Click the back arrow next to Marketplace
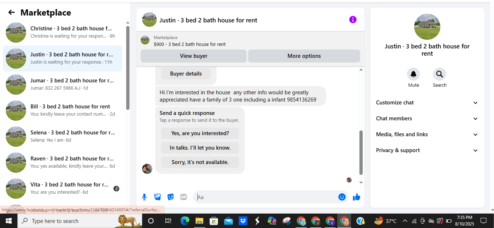This screenshot has height=228, width=494. 12,13
